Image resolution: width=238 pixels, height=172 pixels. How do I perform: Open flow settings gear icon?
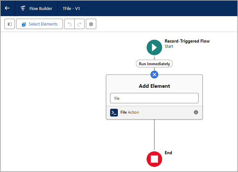91,24
